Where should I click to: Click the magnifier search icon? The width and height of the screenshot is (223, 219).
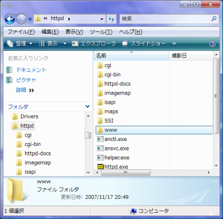click(214, 18)
